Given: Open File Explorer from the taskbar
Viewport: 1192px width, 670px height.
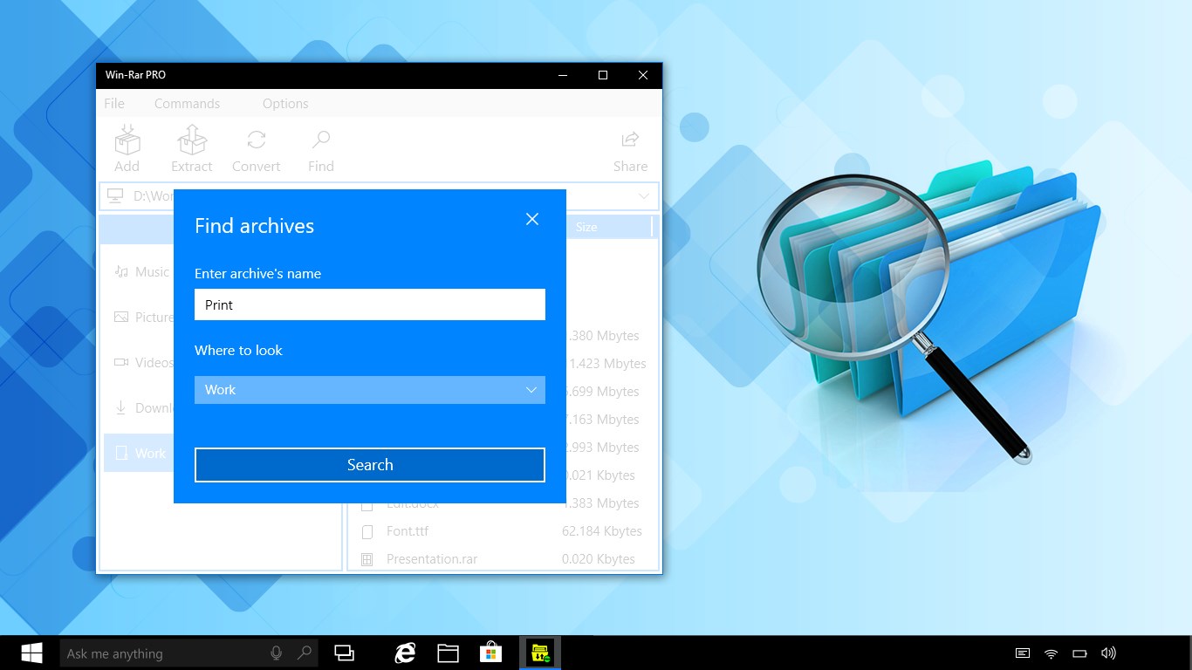Looking at the screenshot, I should point(449,653).
